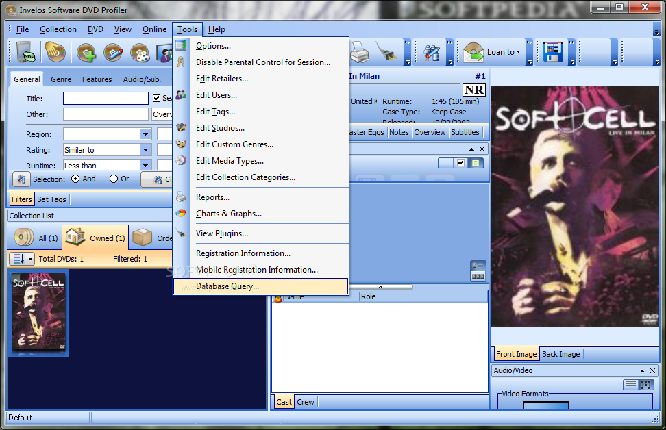Open the Loan to dropdown arrow

518,52
